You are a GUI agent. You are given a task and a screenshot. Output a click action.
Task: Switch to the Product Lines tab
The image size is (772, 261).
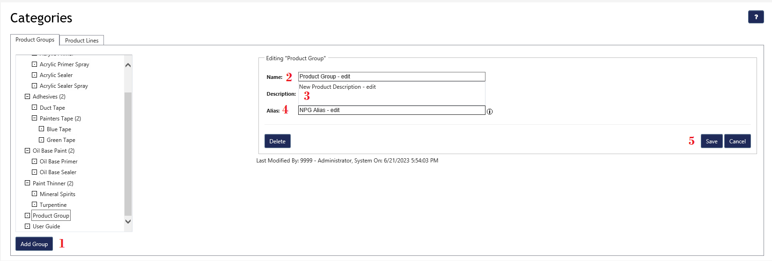tap(81, 41)
